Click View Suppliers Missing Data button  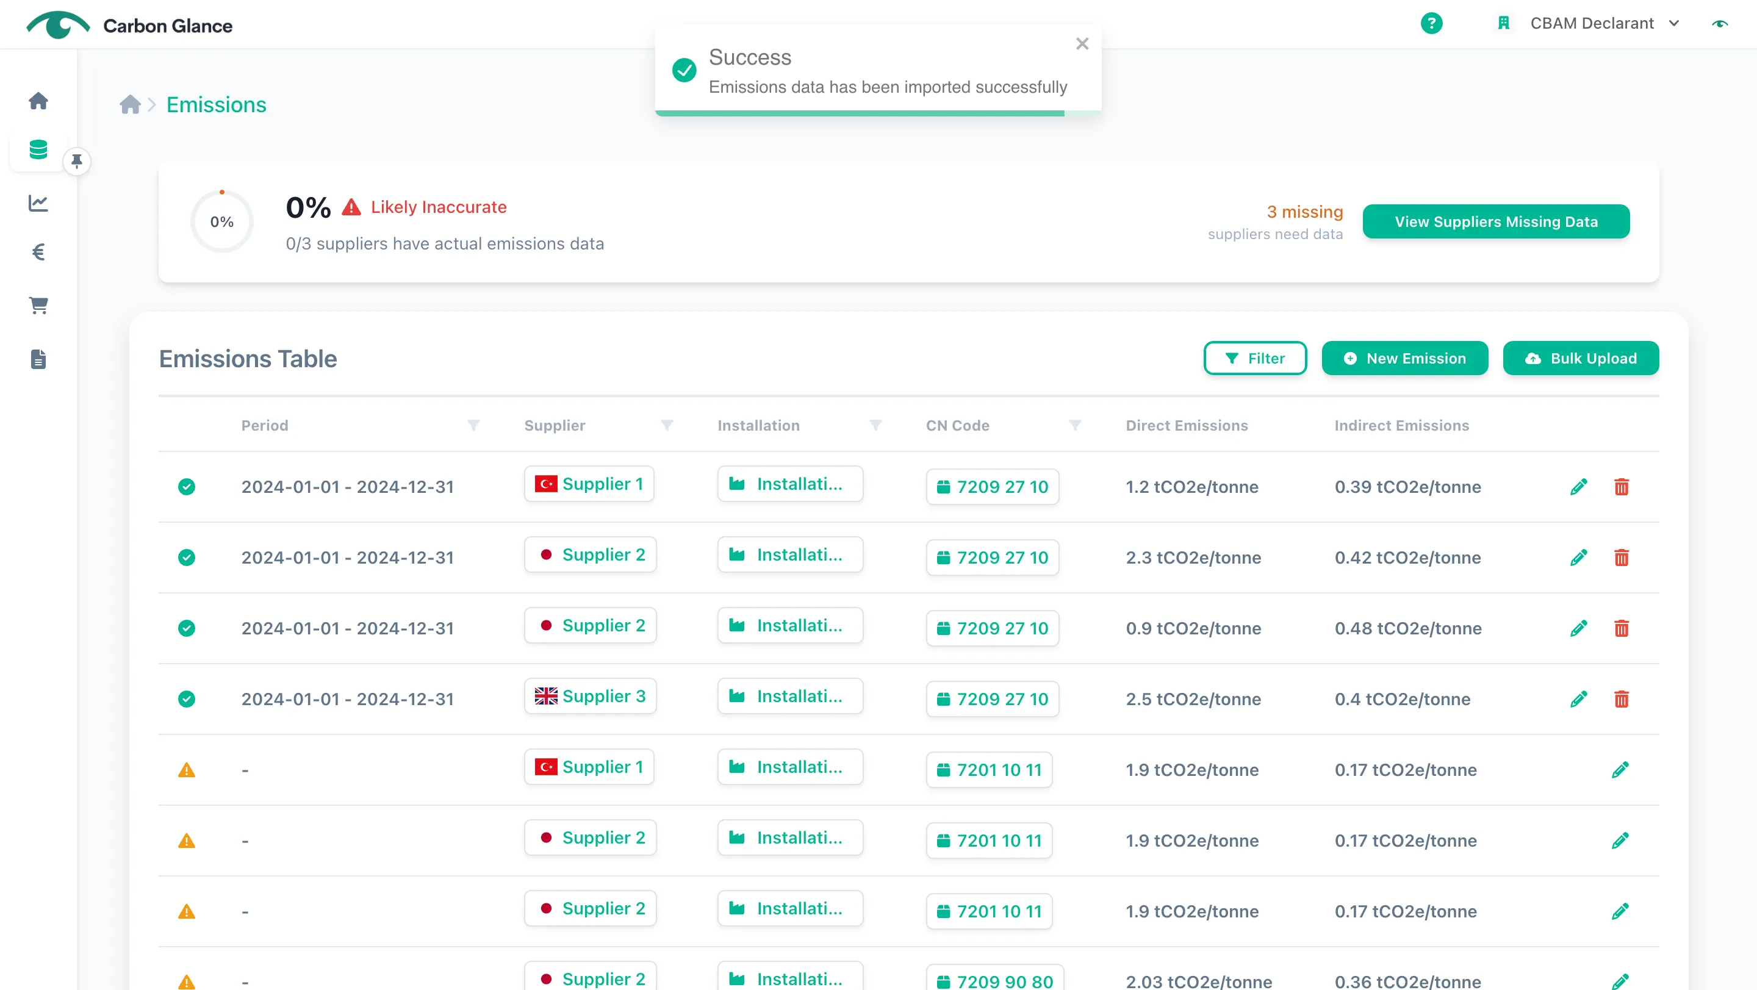pyautogui.click(x=1496, y=221)
